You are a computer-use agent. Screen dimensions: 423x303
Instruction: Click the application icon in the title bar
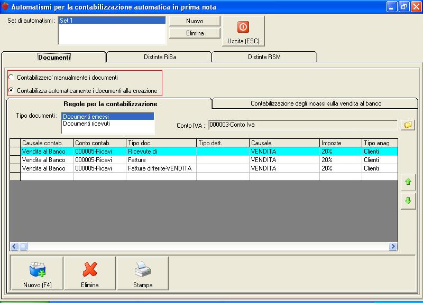[x=5, y=6]
